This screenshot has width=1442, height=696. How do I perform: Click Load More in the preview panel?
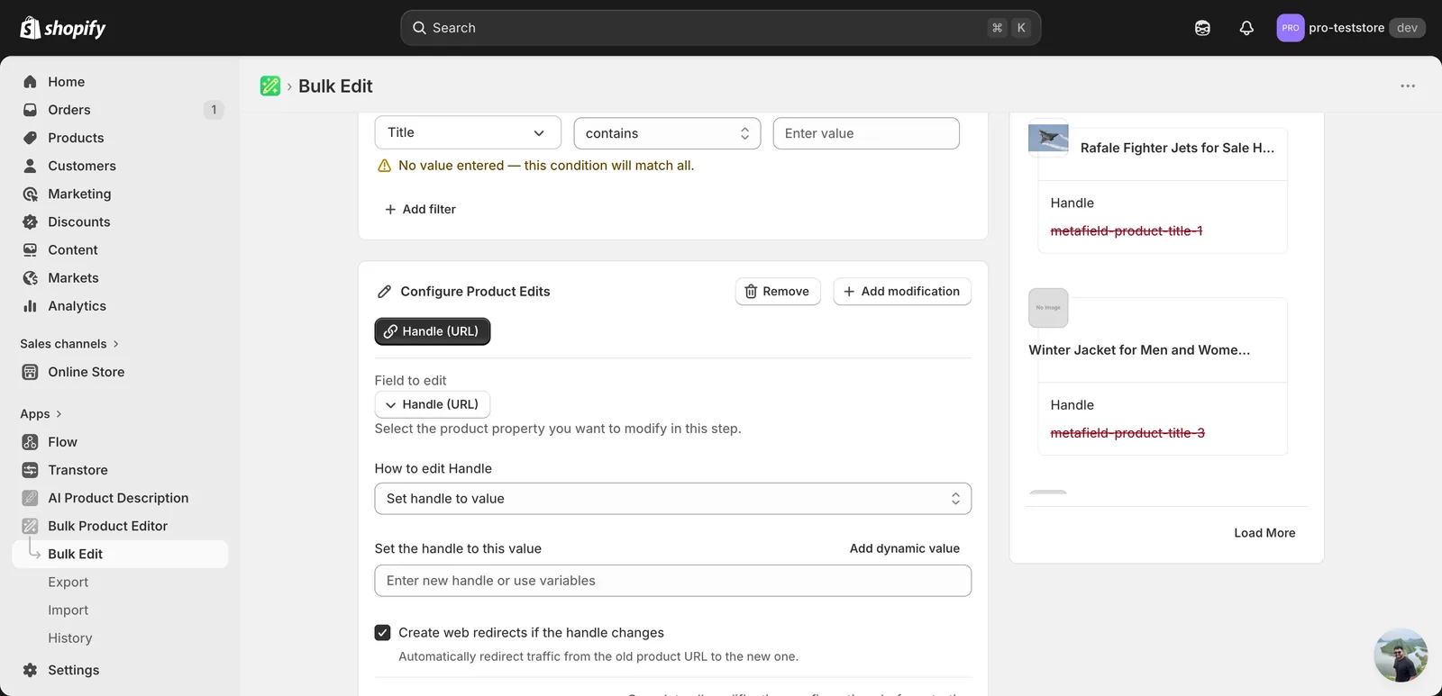pyautogui.click(x=1264, y=533)
